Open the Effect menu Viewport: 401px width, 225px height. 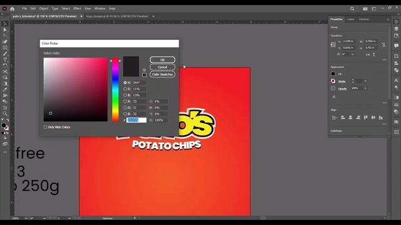pyautogui.click(x=77, y=8)
